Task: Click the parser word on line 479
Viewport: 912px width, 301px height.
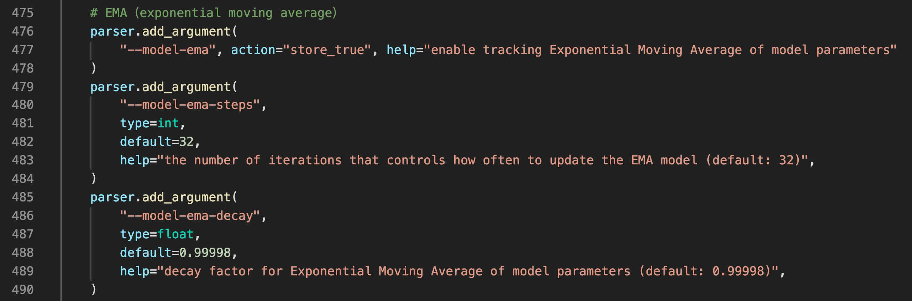Action: coord(112,87)
